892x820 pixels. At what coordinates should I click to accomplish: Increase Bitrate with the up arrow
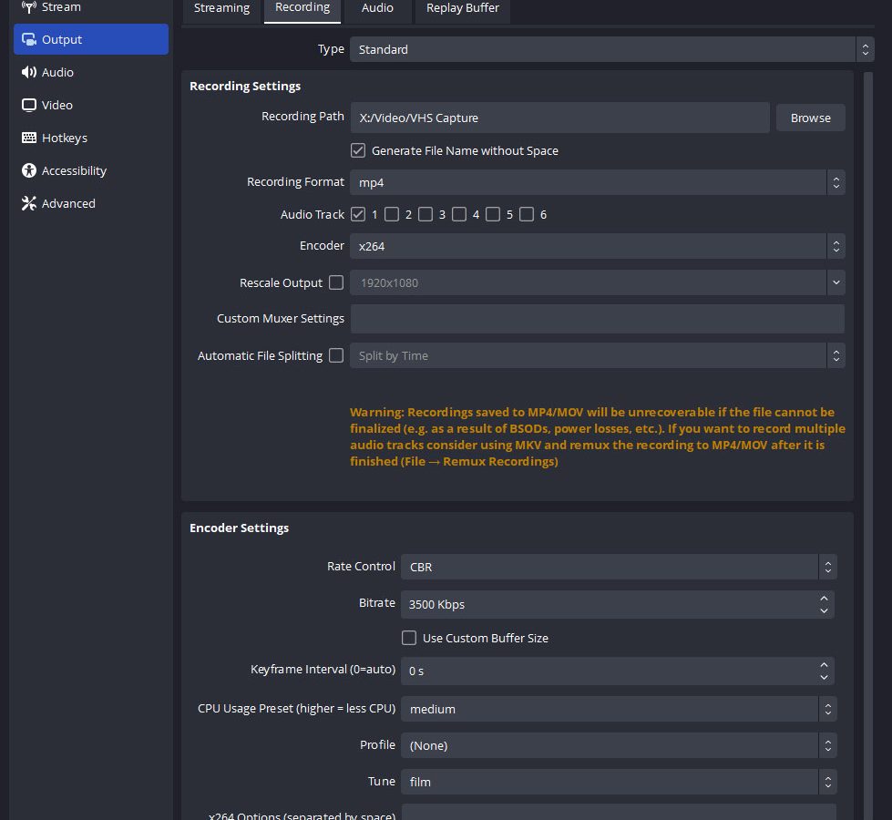click(825, 598)
